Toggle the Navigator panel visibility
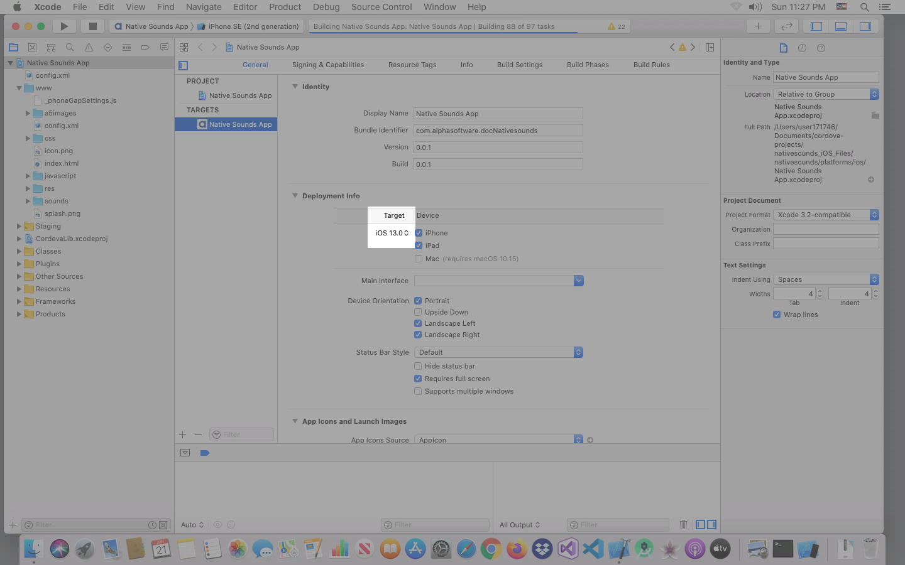 [x=816, y=26]
